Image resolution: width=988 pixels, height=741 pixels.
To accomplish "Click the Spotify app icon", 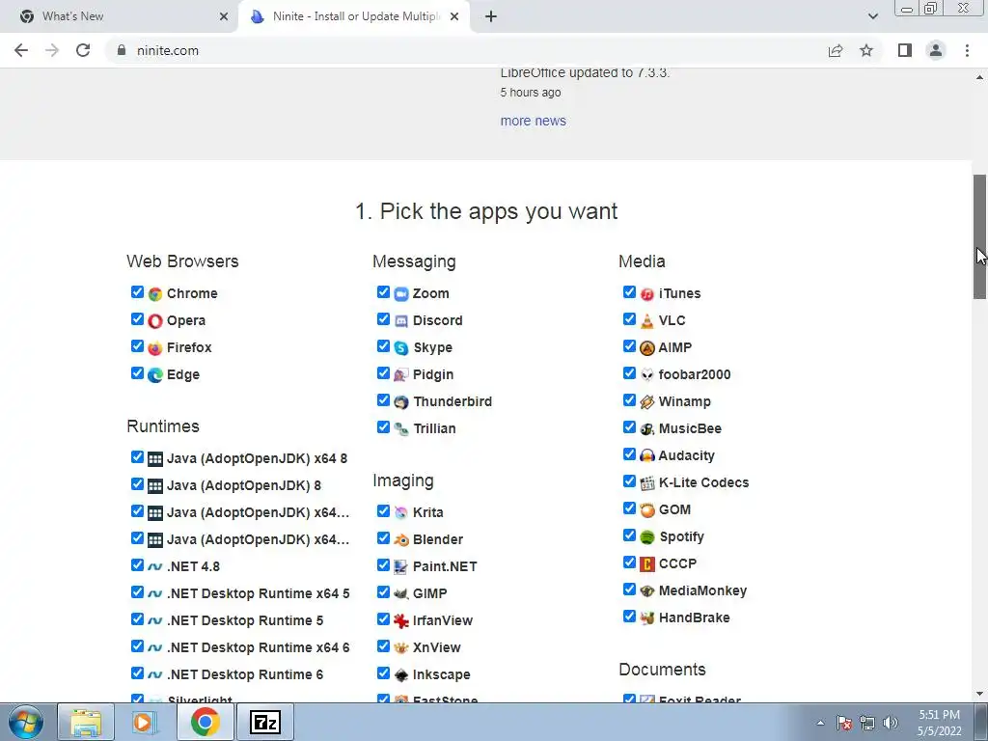I will [x=647, y=537].
